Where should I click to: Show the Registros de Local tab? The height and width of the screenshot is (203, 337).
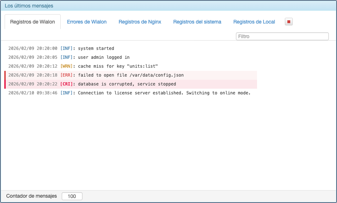(254, 22)
